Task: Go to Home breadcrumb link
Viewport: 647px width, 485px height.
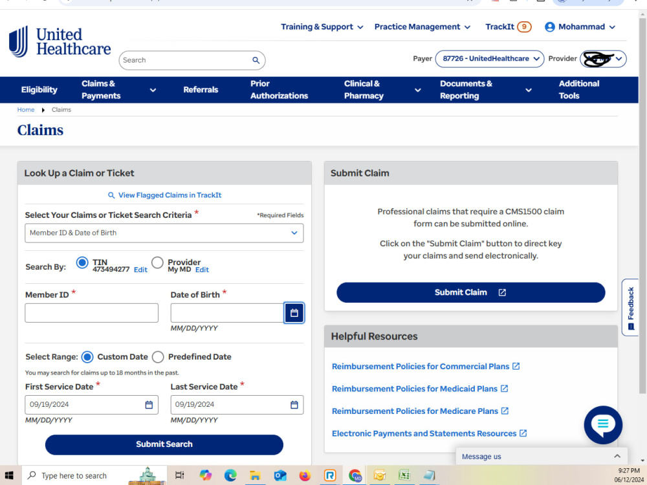Action: click(26, 110)
